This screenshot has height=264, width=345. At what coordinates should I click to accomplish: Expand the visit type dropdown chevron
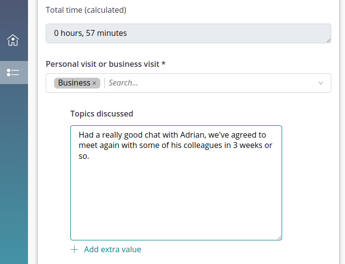[321, 83]
